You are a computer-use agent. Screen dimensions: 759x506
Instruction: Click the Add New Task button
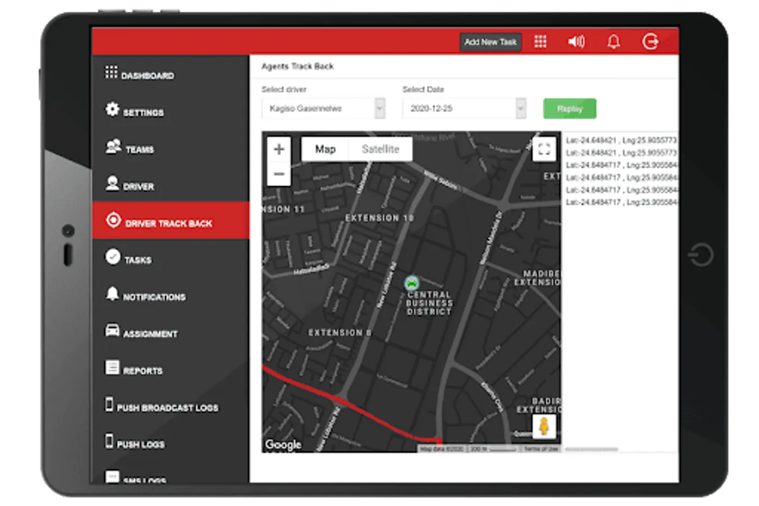tap(490, 42)
